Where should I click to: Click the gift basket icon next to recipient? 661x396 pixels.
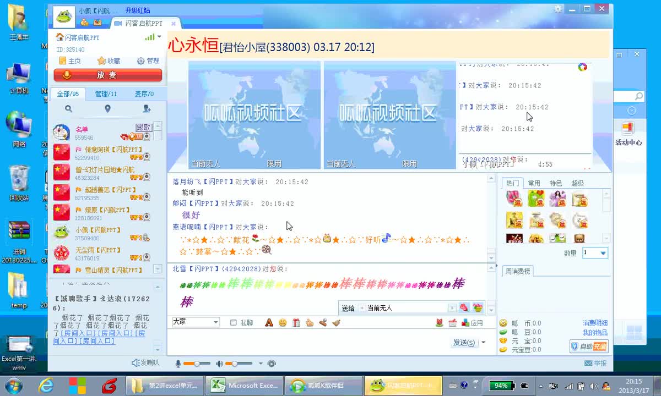pyautogui.click(x=478, y=307)
